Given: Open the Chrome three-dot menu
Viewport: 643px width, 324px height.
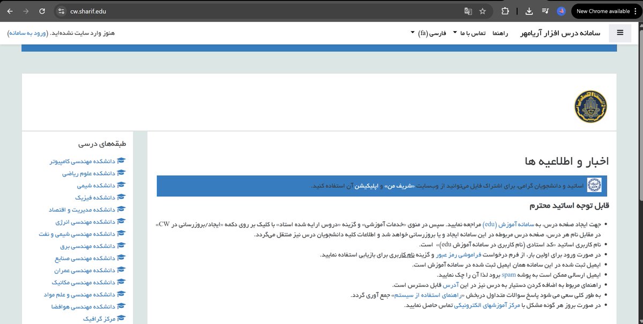Looking at the screenshot, I should coord(635,11).
